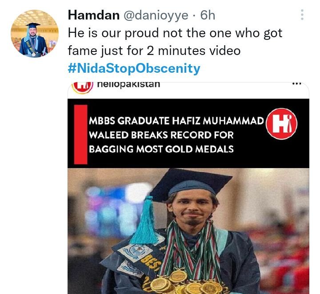Click the red H logo on headline banner

coord(281,124)
